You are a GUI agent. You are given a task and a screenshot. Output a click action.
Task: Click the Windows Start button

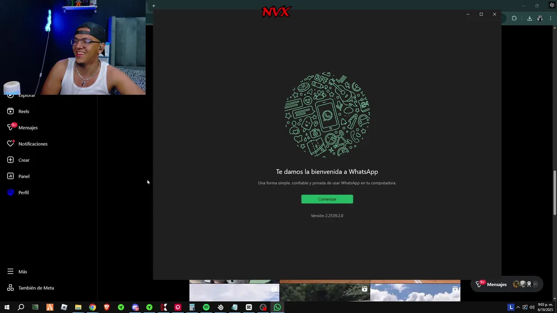click(x=7, y=307)
